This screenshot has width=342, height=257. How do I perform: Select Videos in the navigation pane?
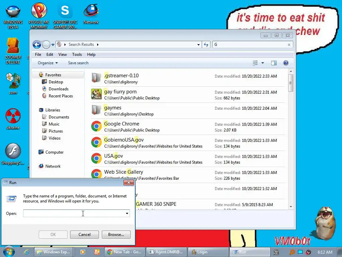click(x=54, y=138)
